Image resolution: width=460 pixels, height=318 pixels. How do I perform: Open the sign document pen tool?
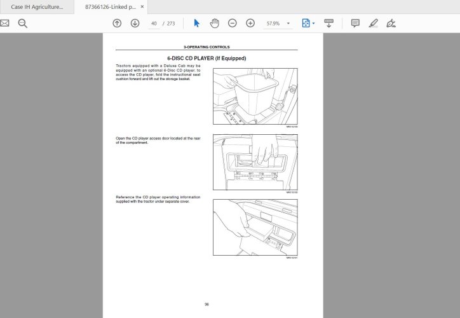pos(391,23)
